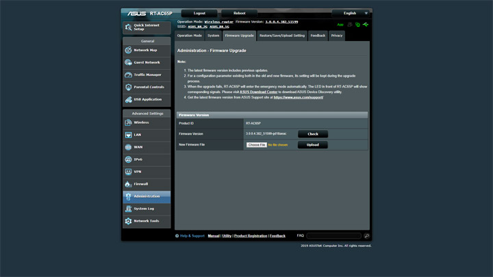Viewport: 493px width, 277px height.
Task: Open the Utility link in footer
Action: tap(227, 236)
